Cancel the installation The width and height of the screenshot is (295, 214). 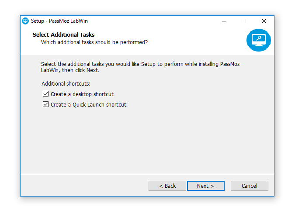click(249, 186)
